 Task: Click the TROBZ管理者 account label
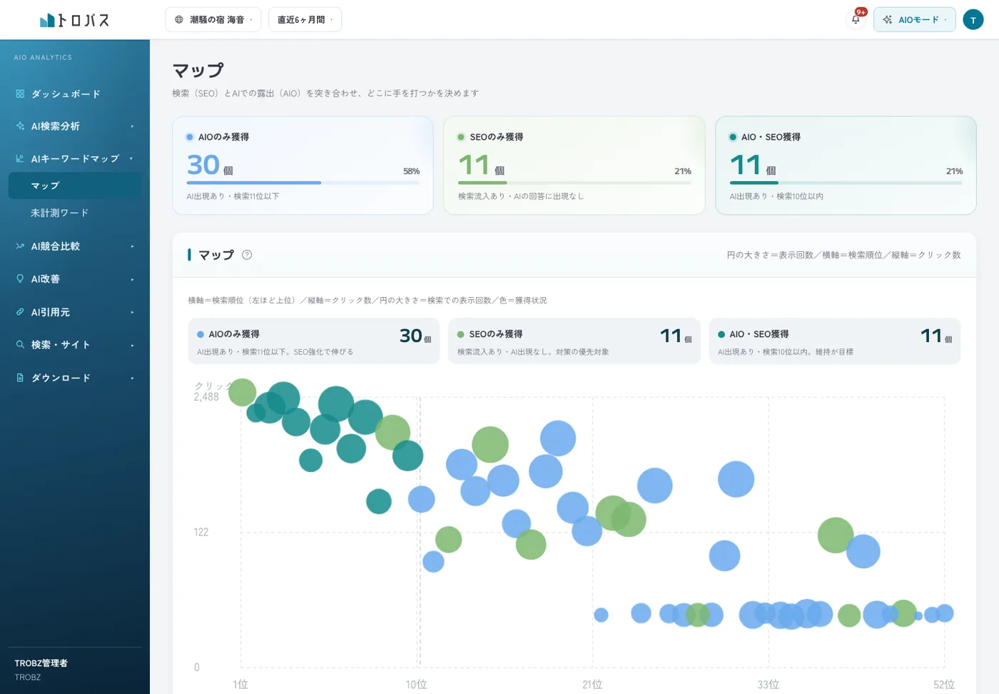pyautogui.click(x=41, y=663)
